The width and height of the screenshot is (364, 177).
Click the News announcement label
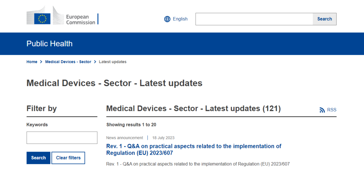pyautogui.click(x=124, y=138)
